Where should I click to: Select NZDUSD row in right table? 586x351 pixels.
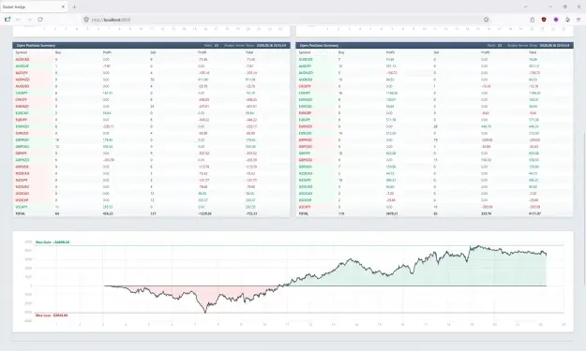click(435, 187)
